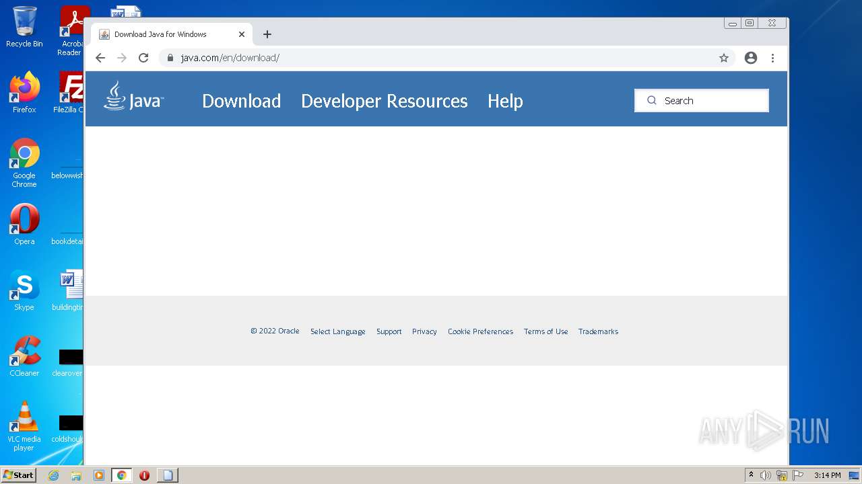View site info via the padlock icon
Viewport: 862px width, 484px height.
coord(170,58)
